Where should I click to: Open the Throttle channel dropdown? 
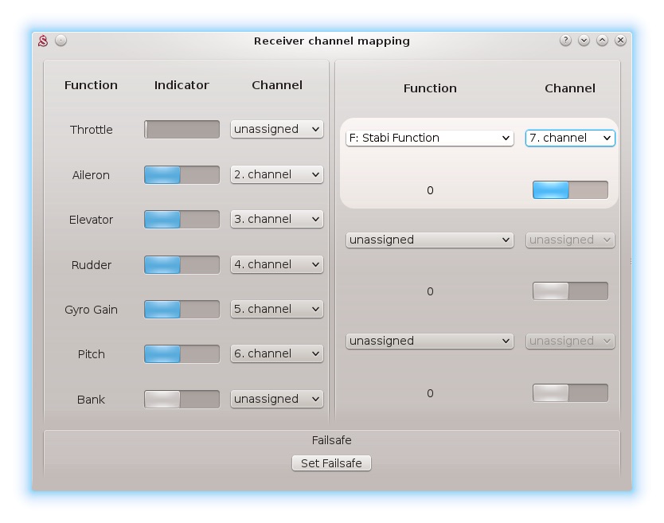[x=276, y=129]
